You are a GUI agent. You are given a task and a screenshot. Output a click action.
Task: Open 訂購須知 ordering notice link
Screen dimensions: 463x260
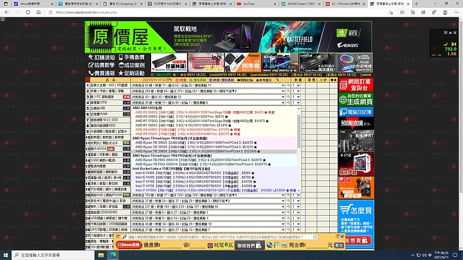tap(102, 57)
